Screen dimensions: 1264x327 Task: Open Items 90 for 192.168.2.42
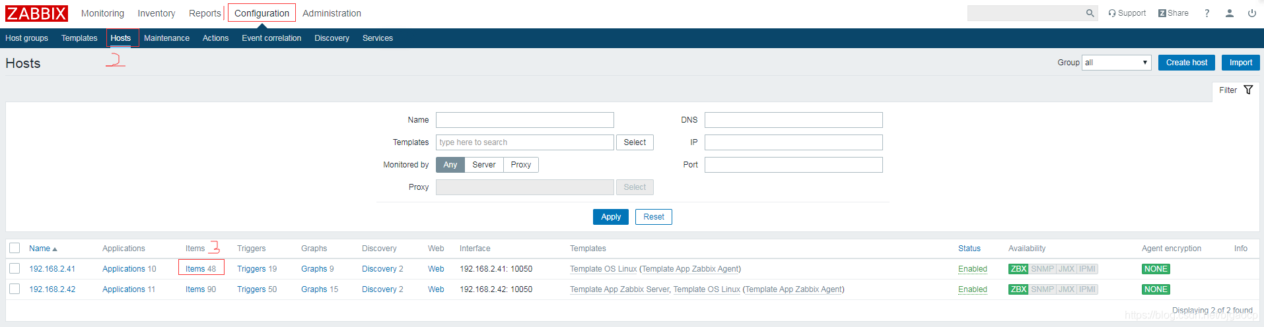(195, 289)
